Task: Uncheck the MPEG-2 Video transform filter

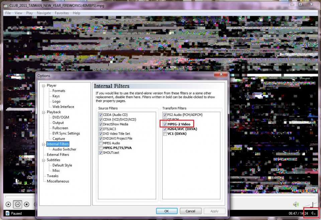Action: click(x=165, y=124)
